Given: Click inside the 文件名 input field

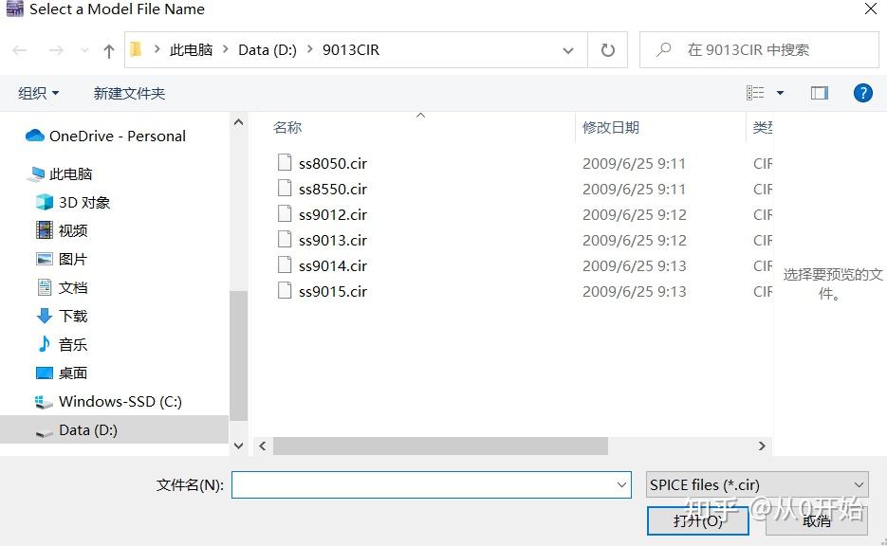Looking at the screenshot, I should 427,484.
